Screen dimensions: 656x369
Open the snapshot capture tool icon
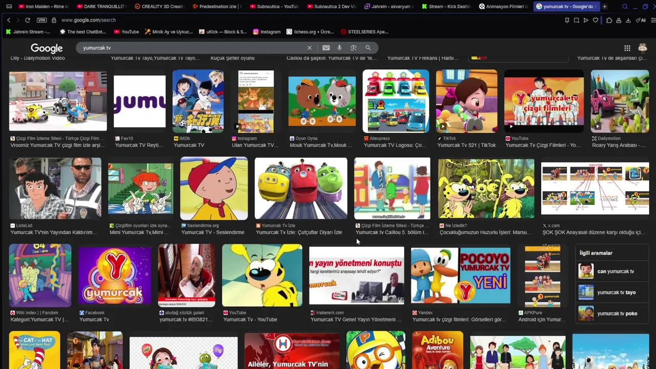click(577, 20)
